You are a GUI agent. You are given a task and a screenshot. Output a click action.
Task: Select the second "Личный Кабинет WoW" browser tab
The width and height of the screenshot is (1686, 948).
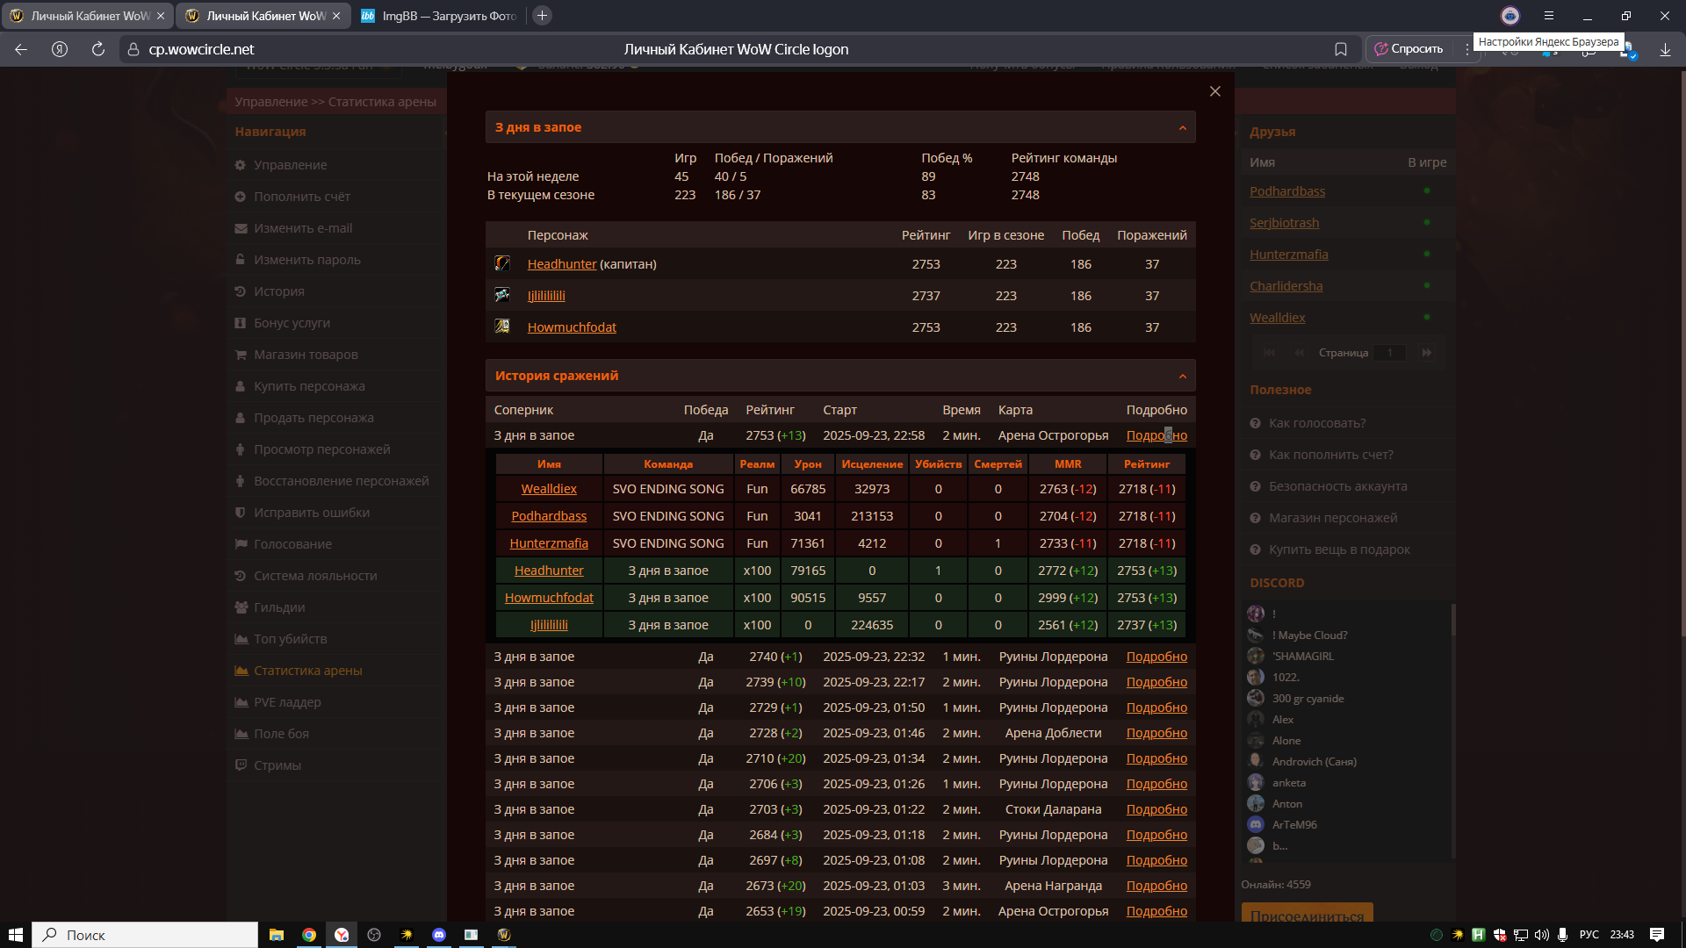pos(262,16)
